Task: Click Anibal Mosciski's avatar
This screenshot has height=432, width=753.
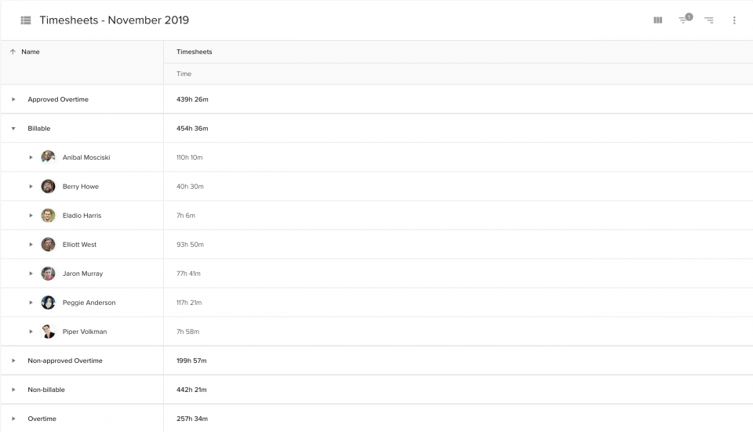Action: click(x=48, y=158)
